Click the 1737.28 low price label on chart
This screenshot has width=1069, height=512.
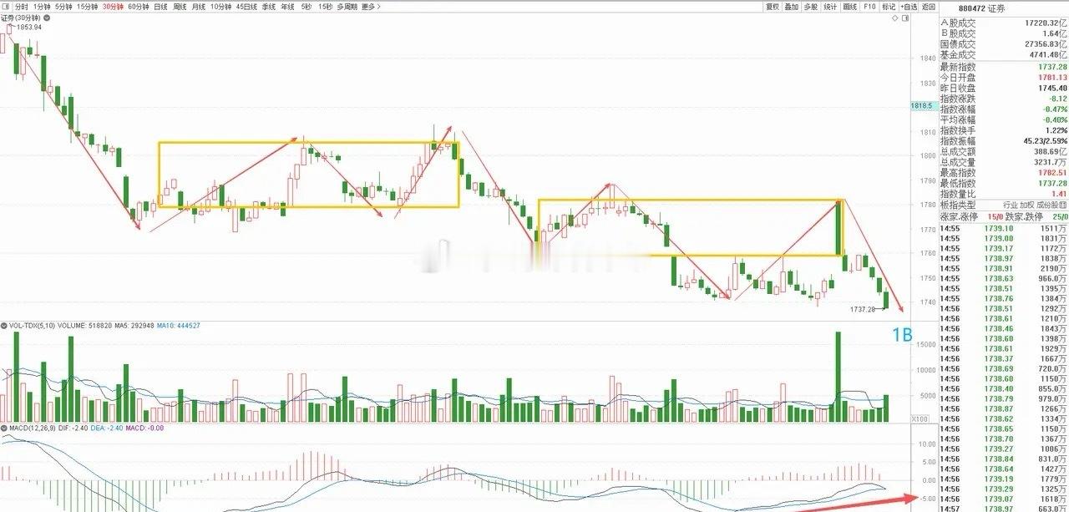click(862, 309)
